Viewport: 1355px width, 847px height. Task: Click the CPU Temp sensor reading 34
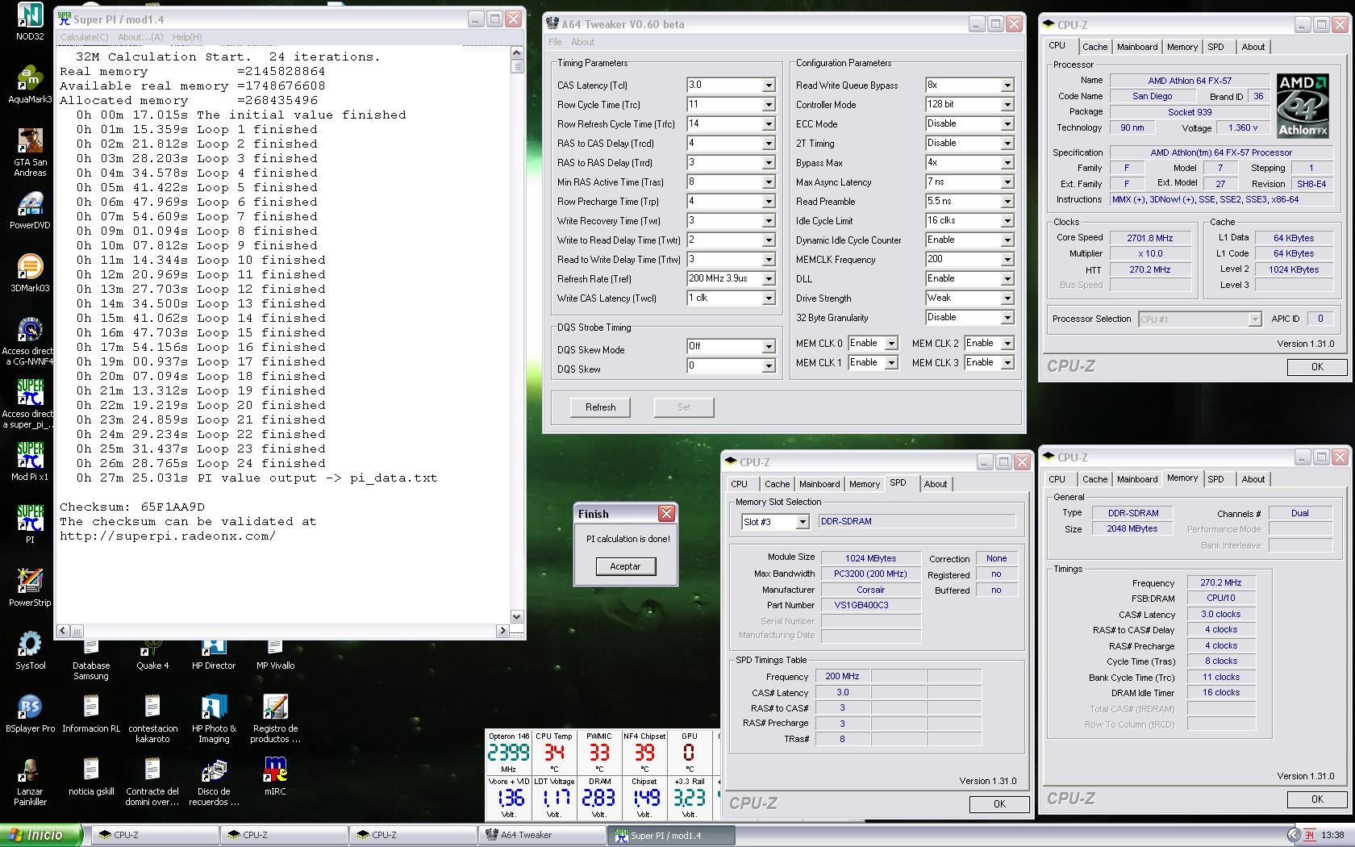pyautogui.click(x=554, y=753)
